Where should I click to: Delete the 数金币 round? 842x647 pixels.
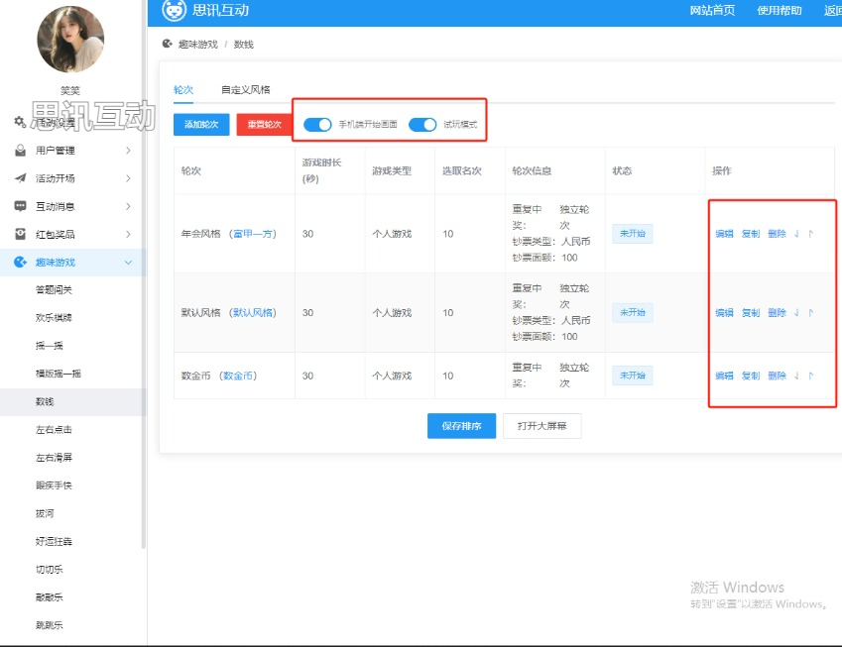point(777,376)
